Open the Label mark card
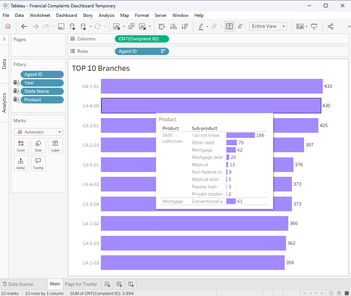 tap(55, 146)
